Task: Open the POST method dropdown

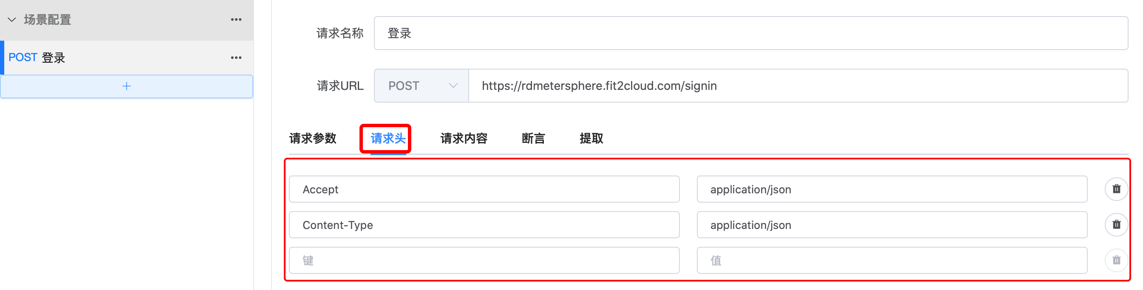Action: coord(422,86)
